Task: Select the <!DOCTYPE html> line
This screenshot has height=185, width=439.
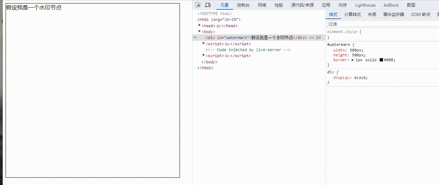Action: pos(214,14)
